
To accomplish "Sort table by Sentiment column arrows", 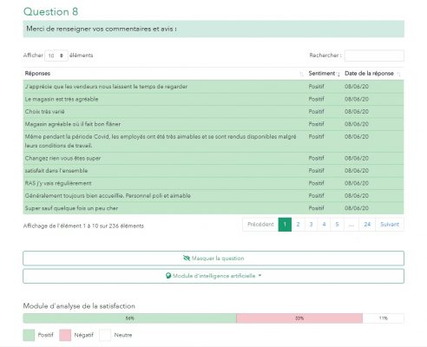I will [x=338, y=74].
